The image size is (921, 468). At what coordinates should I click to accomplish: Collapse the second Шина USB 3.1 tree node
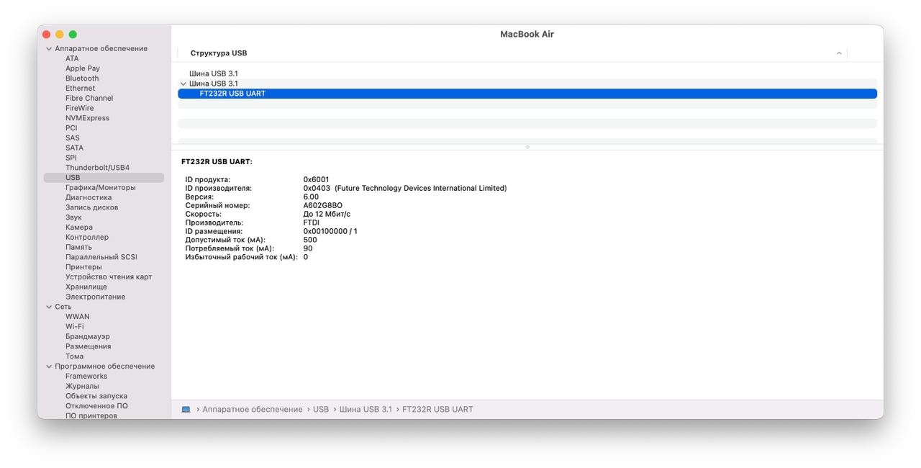coord(183,84)
